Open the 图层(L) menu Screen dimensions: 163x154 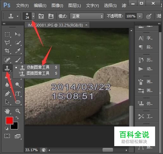[74, 5]
